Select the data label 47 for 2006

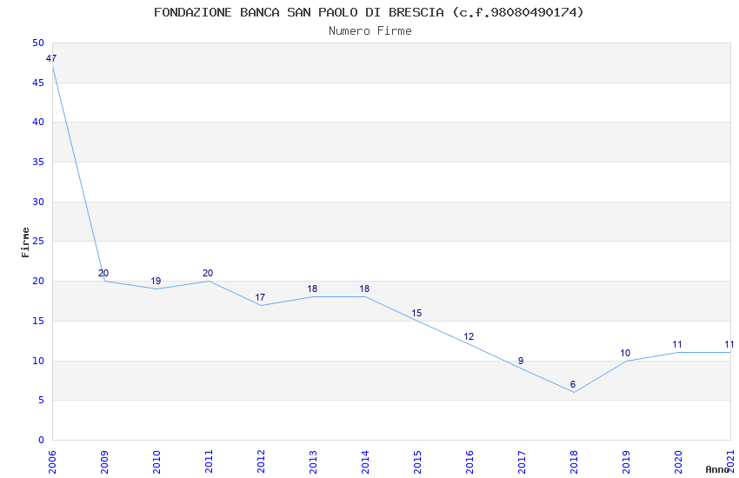click(51, 58)
